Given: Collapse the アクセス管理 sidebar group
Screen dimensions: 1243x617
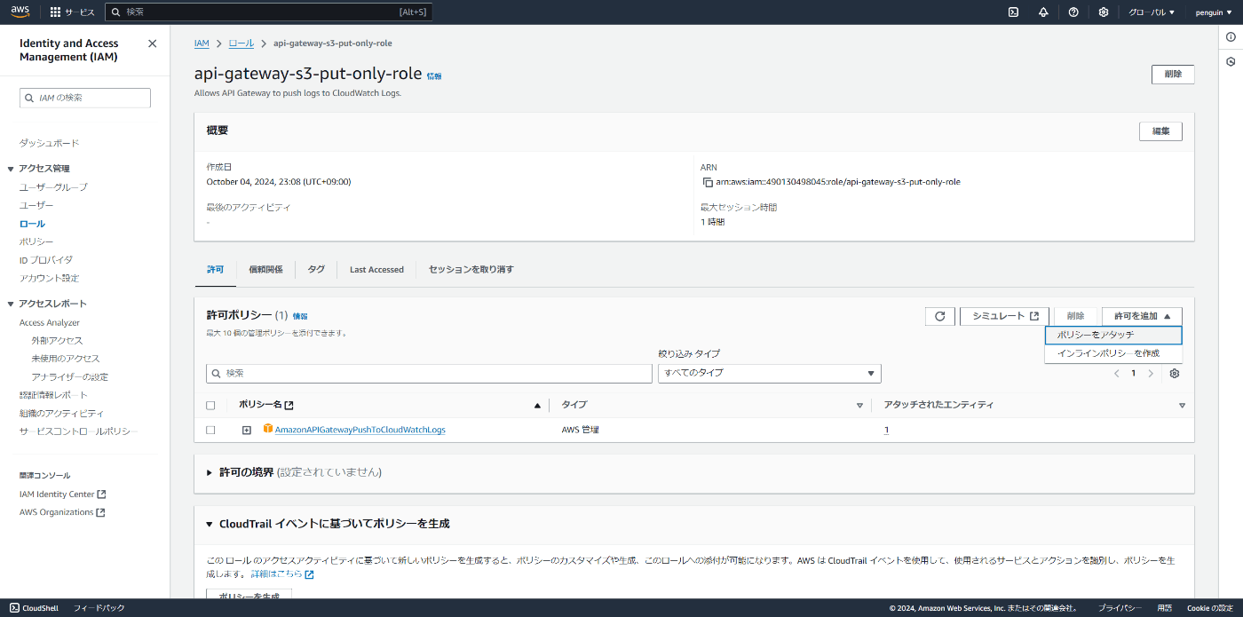Looking at the screenshot, I should tap(11, 169).
